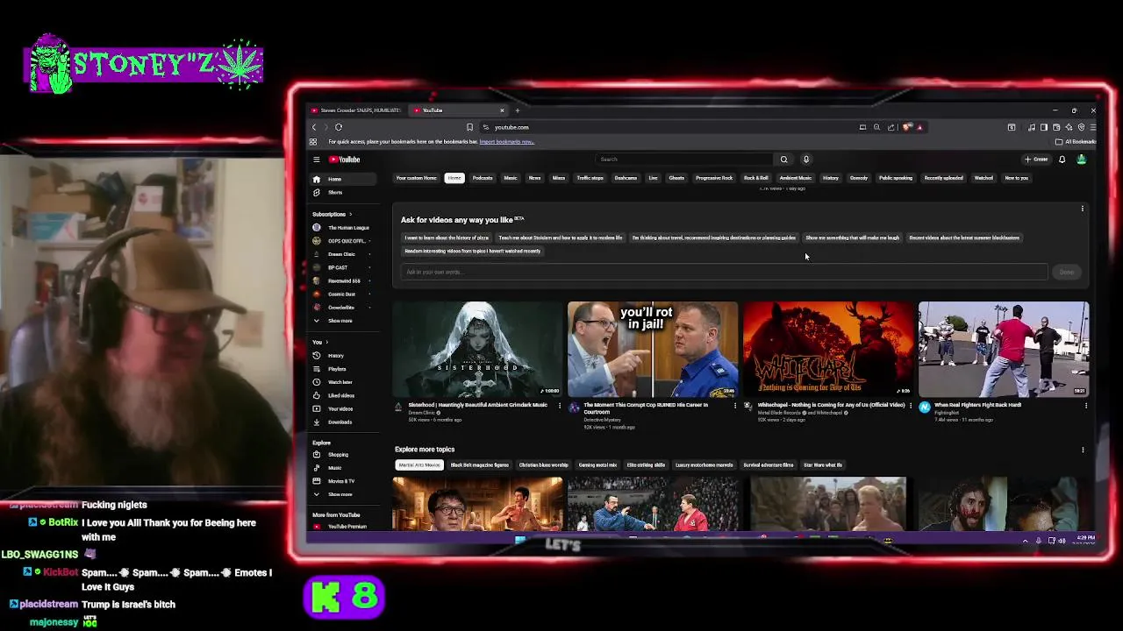
Task: Select the Music filter chip
Action: [511, 178]
